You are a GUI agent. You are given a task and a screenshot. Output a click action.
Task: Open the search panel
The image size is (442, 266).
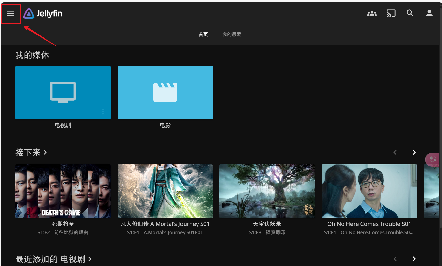410,13
